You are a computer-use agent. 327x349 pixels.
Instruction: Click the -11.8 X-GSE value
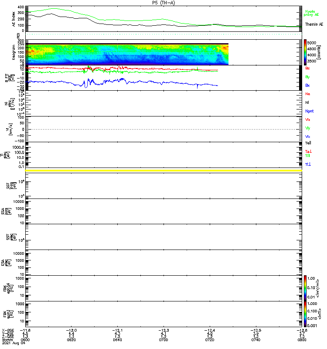coord(25,330)
